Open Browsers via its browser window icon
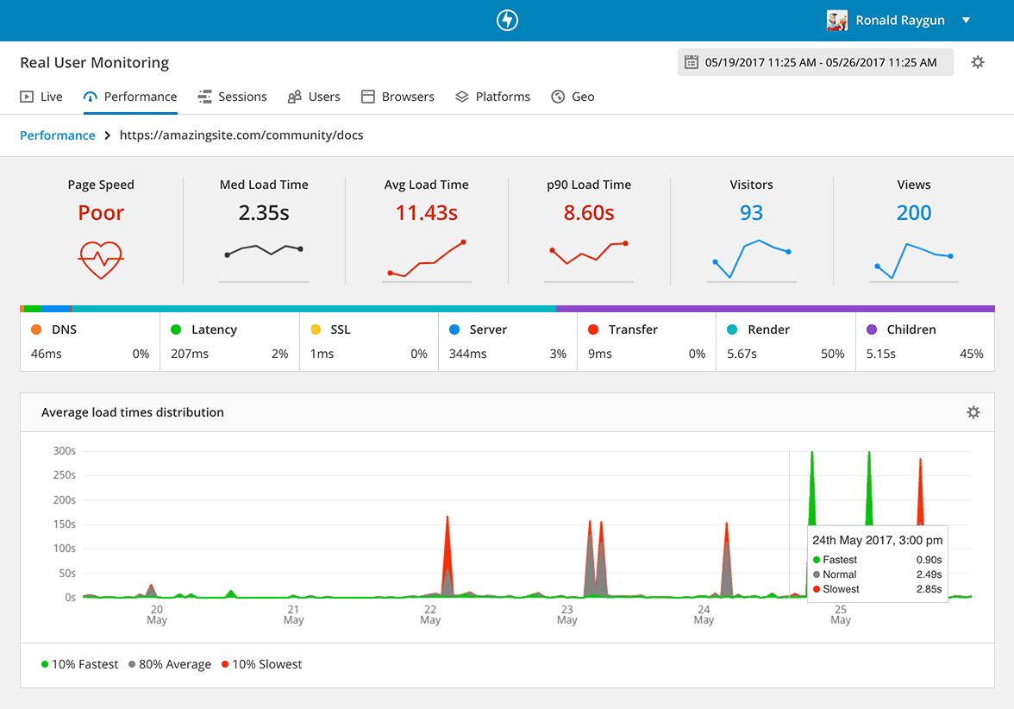Viewport: 1014px width, 709px height. (369, 96)
